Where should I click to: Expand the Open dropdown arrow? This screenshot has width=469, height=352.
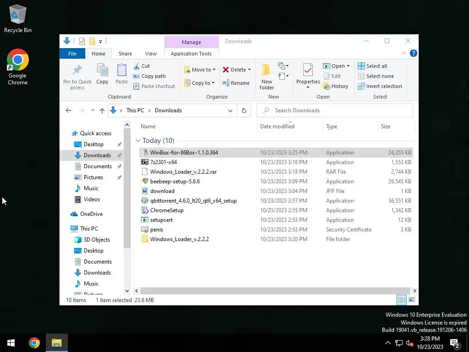click(x=348, y=66)
